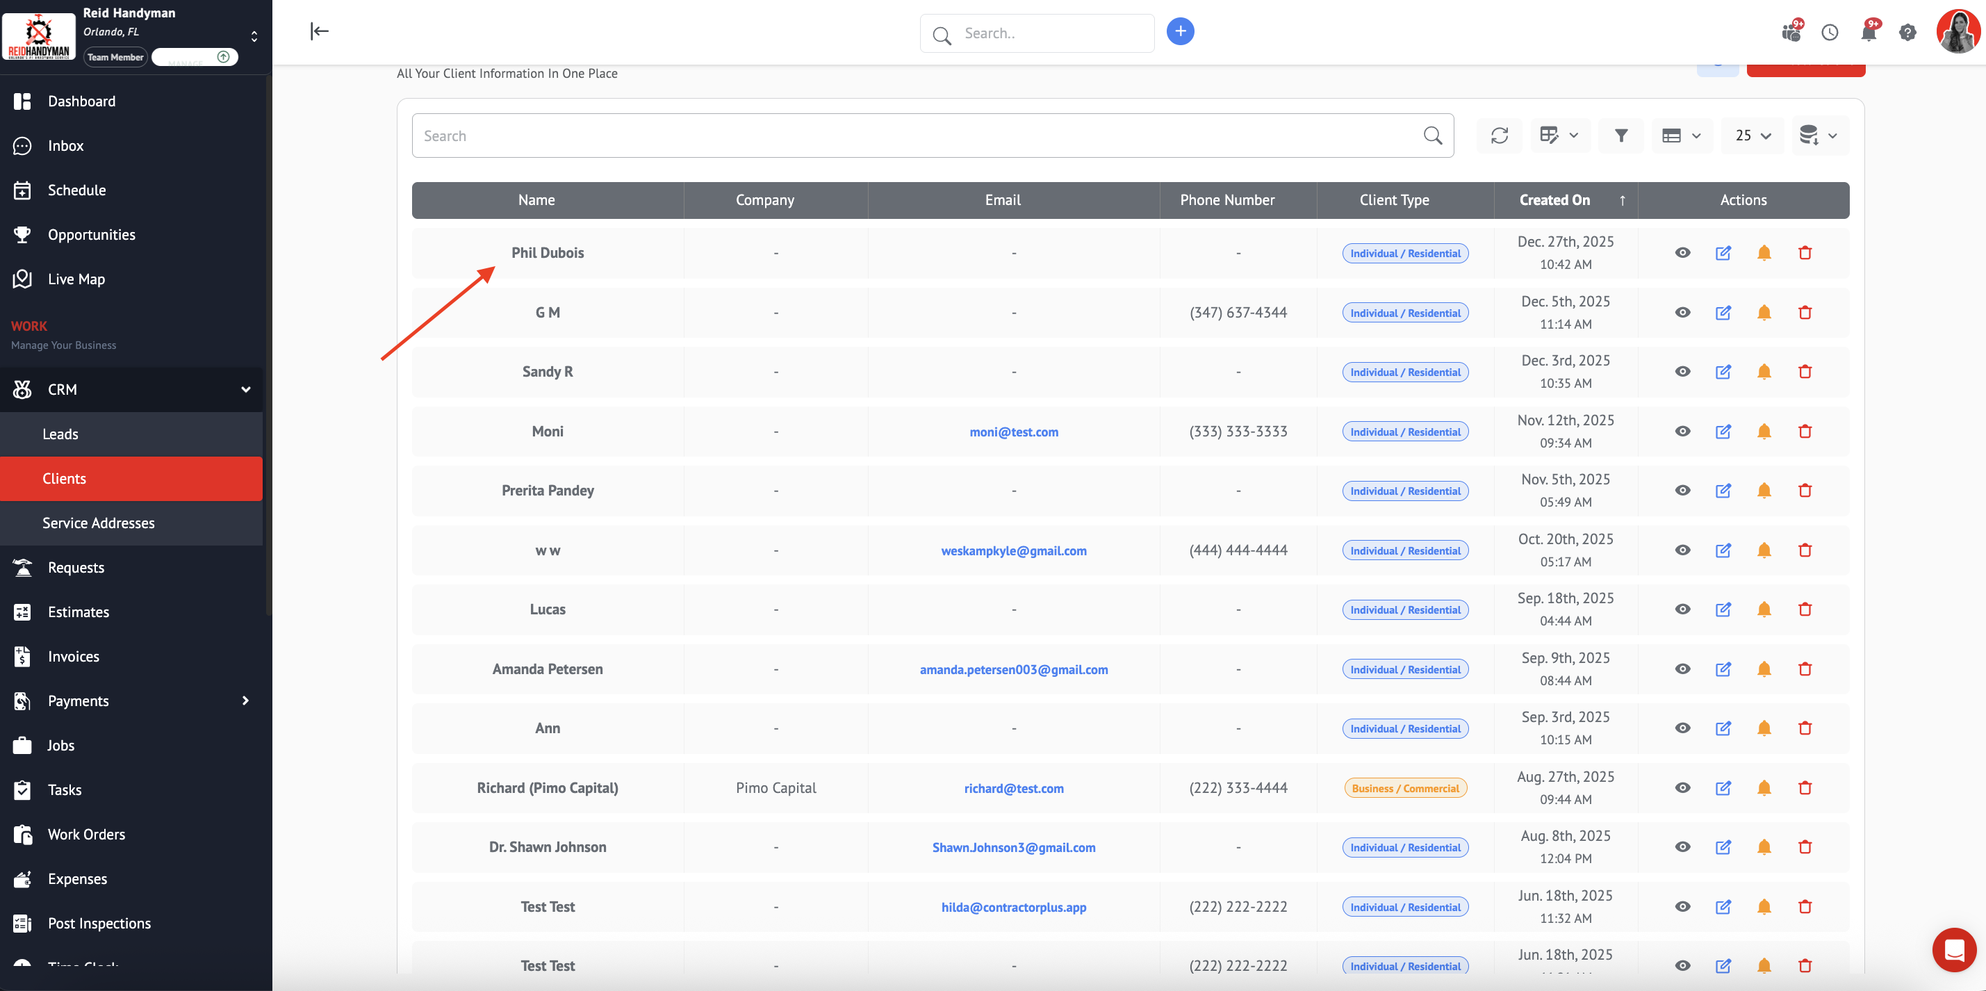Expand the Payments submenu
This screenshot has width=1986, height=991.
[x=246, y=701]
